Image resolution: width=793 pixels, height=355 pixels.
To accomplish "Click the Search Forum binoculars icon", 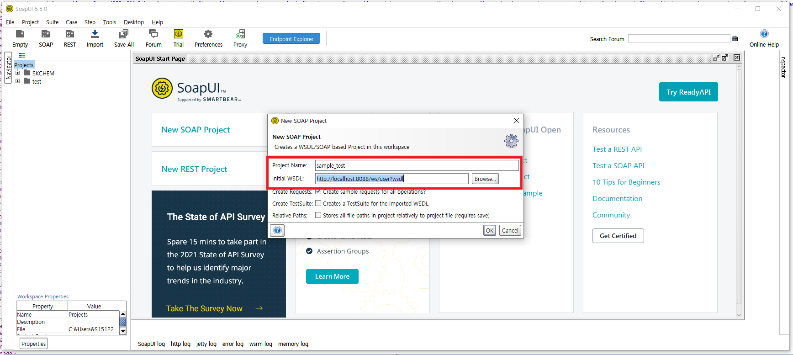I will (735, 39).
